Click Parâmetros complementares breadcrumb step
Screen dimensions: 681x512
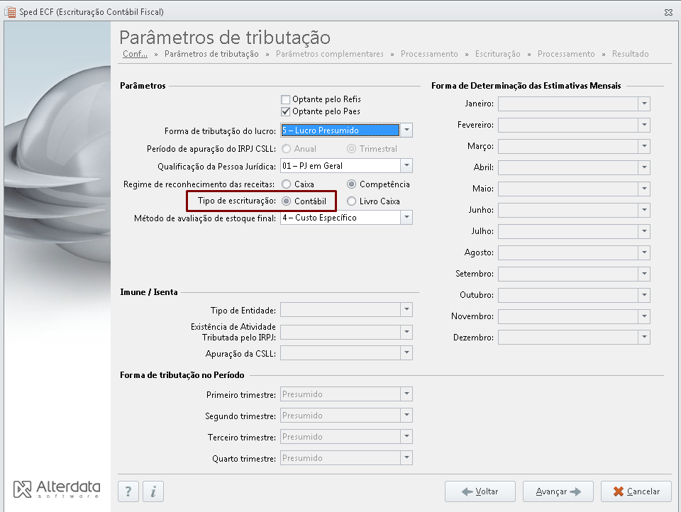(330, 54)
